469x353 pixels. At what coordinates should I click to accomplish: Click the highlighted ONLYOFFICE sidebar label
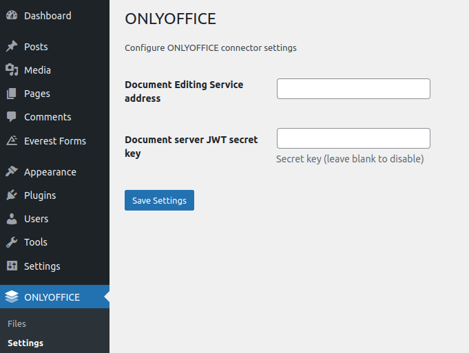click(x=52, y=297)
